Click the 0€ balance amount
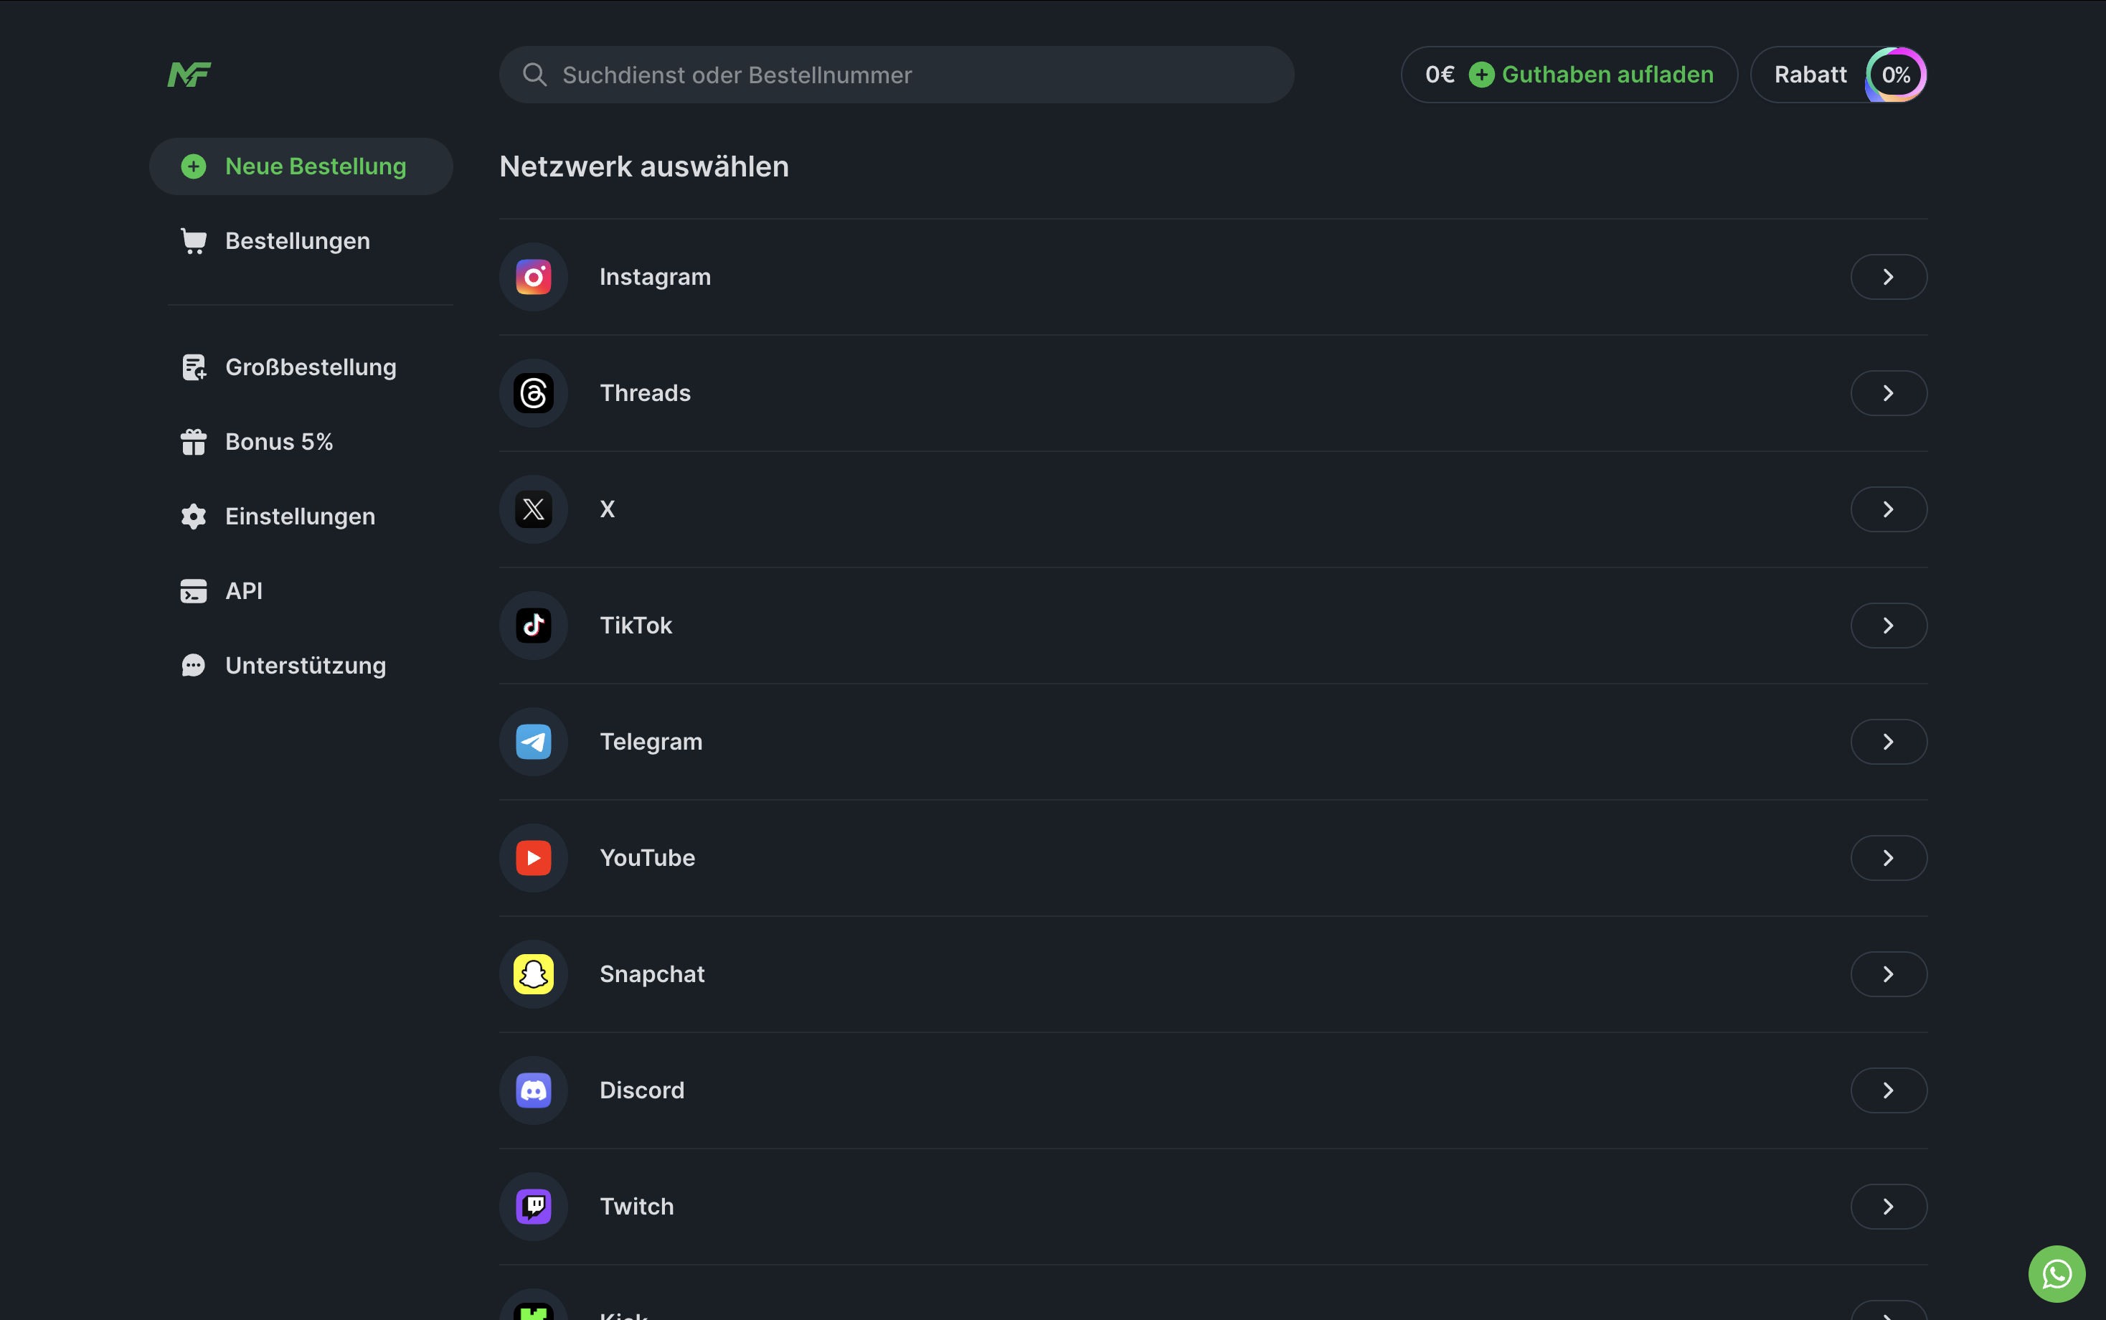This screenshot has width=2106, height=1320. coord(1439,75)
